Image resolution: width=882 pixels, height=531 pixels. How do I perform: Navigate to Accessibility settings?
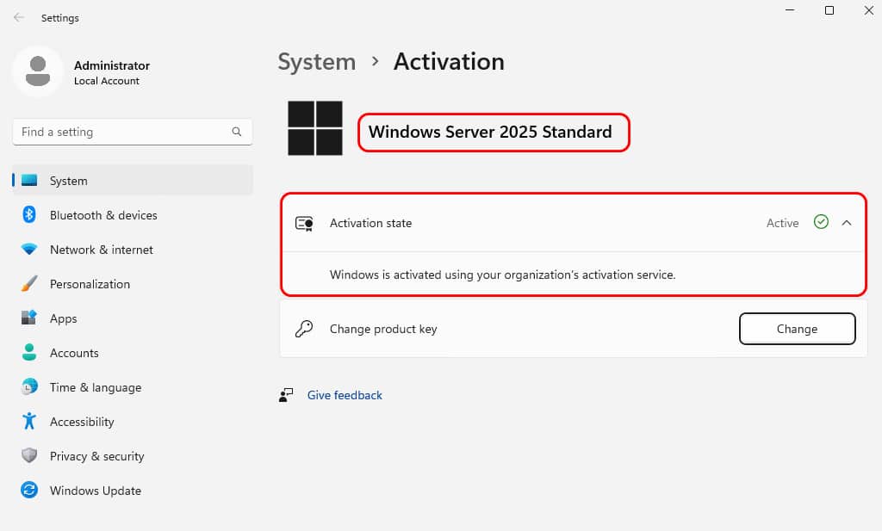tap(133, 422)
